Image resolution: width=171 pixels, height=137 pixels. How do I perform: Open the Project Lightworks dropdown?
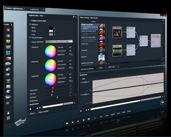(x=24, y=9)
